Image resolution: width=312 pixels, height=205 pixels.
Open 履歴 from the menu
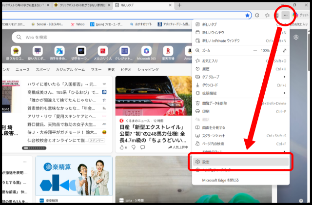click(241, 69)
